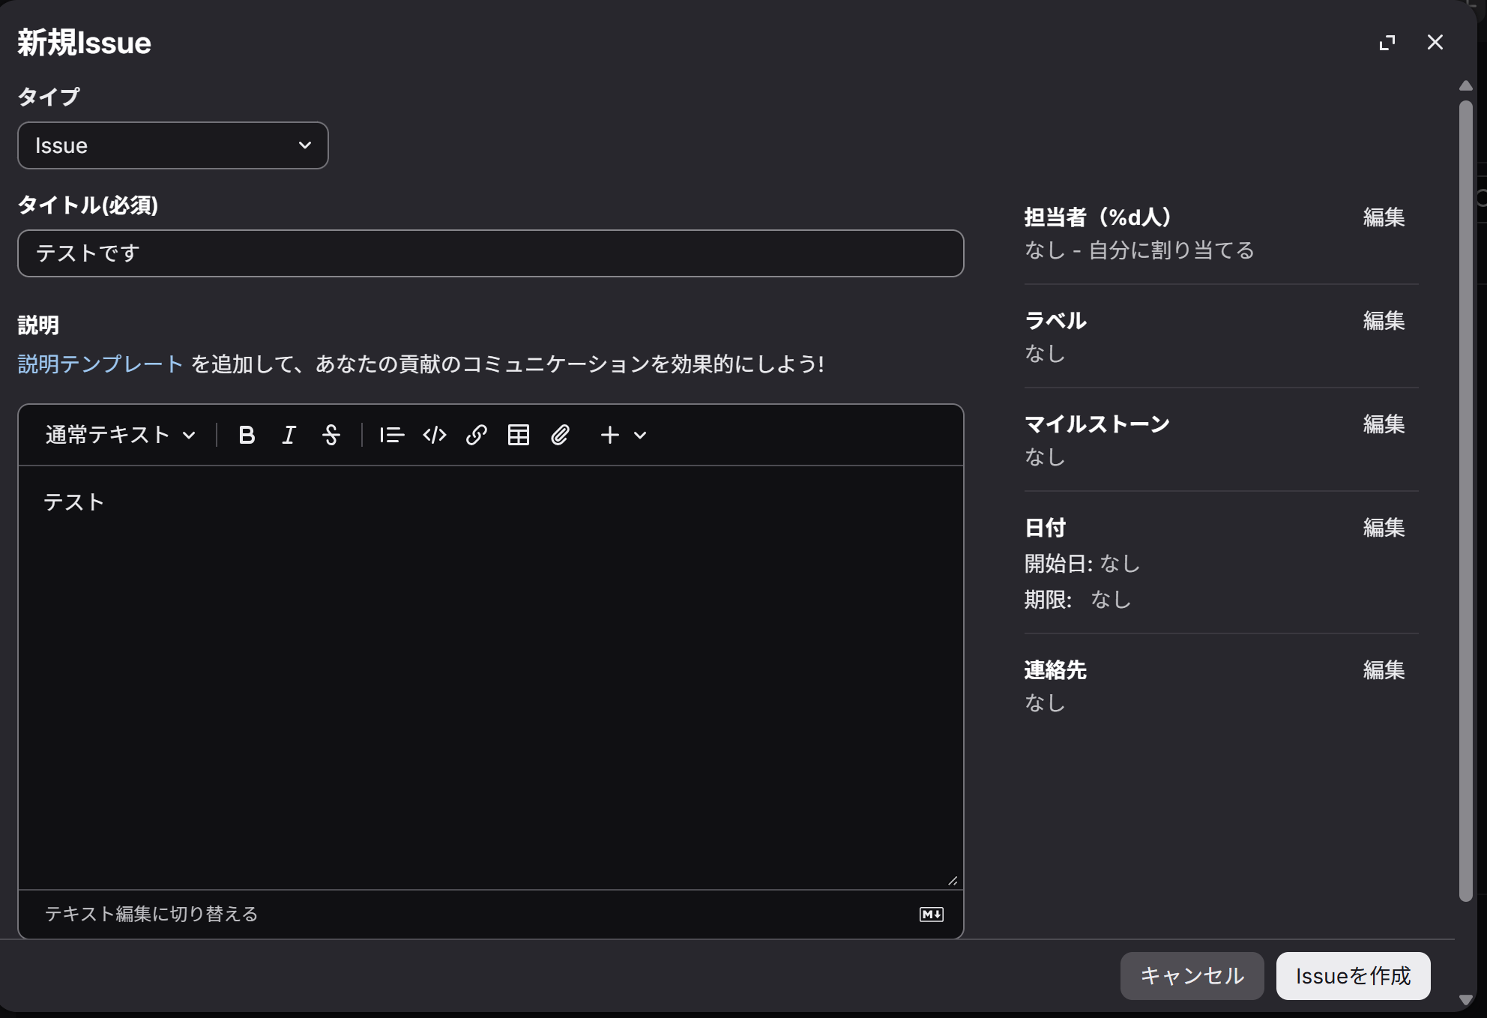Expand the dialog to full screen

1387,43
